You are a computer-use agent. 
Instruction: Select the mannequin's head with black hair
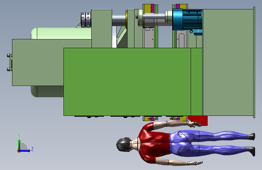point(124,145)
